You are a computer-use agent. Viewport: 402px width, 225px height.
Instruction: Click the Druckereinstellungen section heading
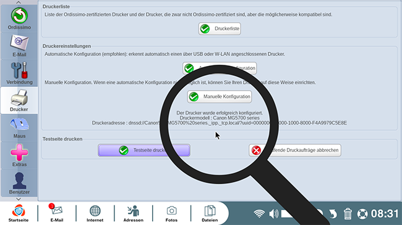point(67,46)
